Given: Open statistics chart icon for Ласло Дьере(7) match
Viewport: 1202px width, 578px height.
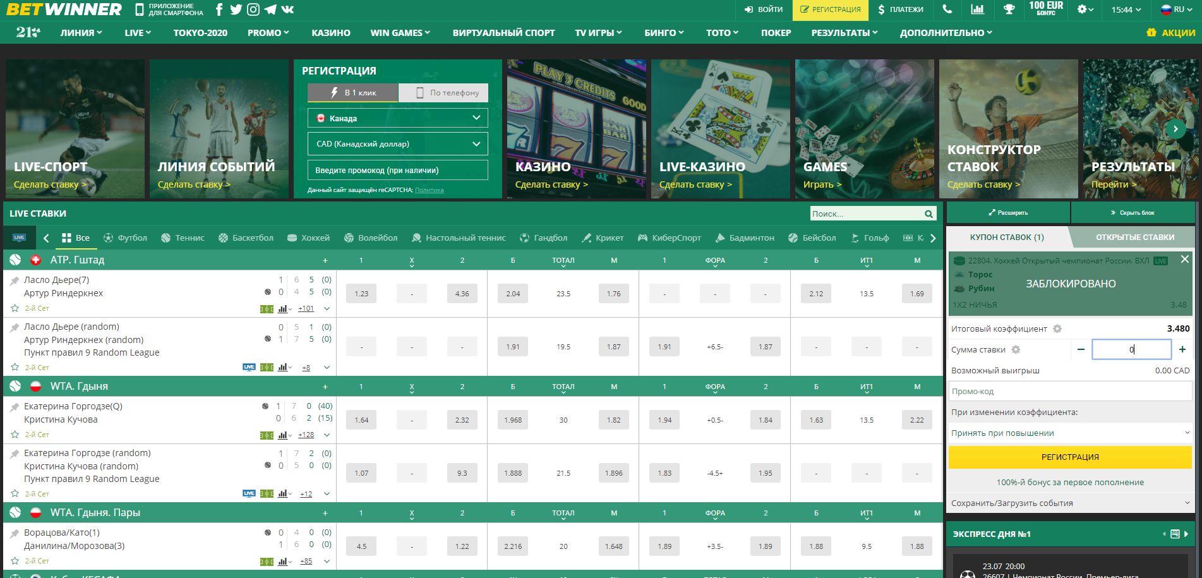Looking at the screenshot, I should tap(284, 309).
